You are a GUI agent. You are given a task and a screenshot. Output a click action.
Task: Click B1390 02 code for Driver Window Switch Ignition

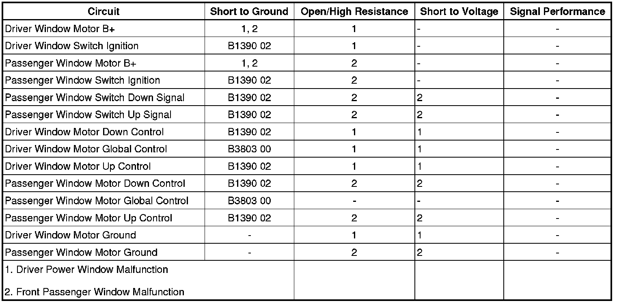pyautogui.click(x=249, y=46)
